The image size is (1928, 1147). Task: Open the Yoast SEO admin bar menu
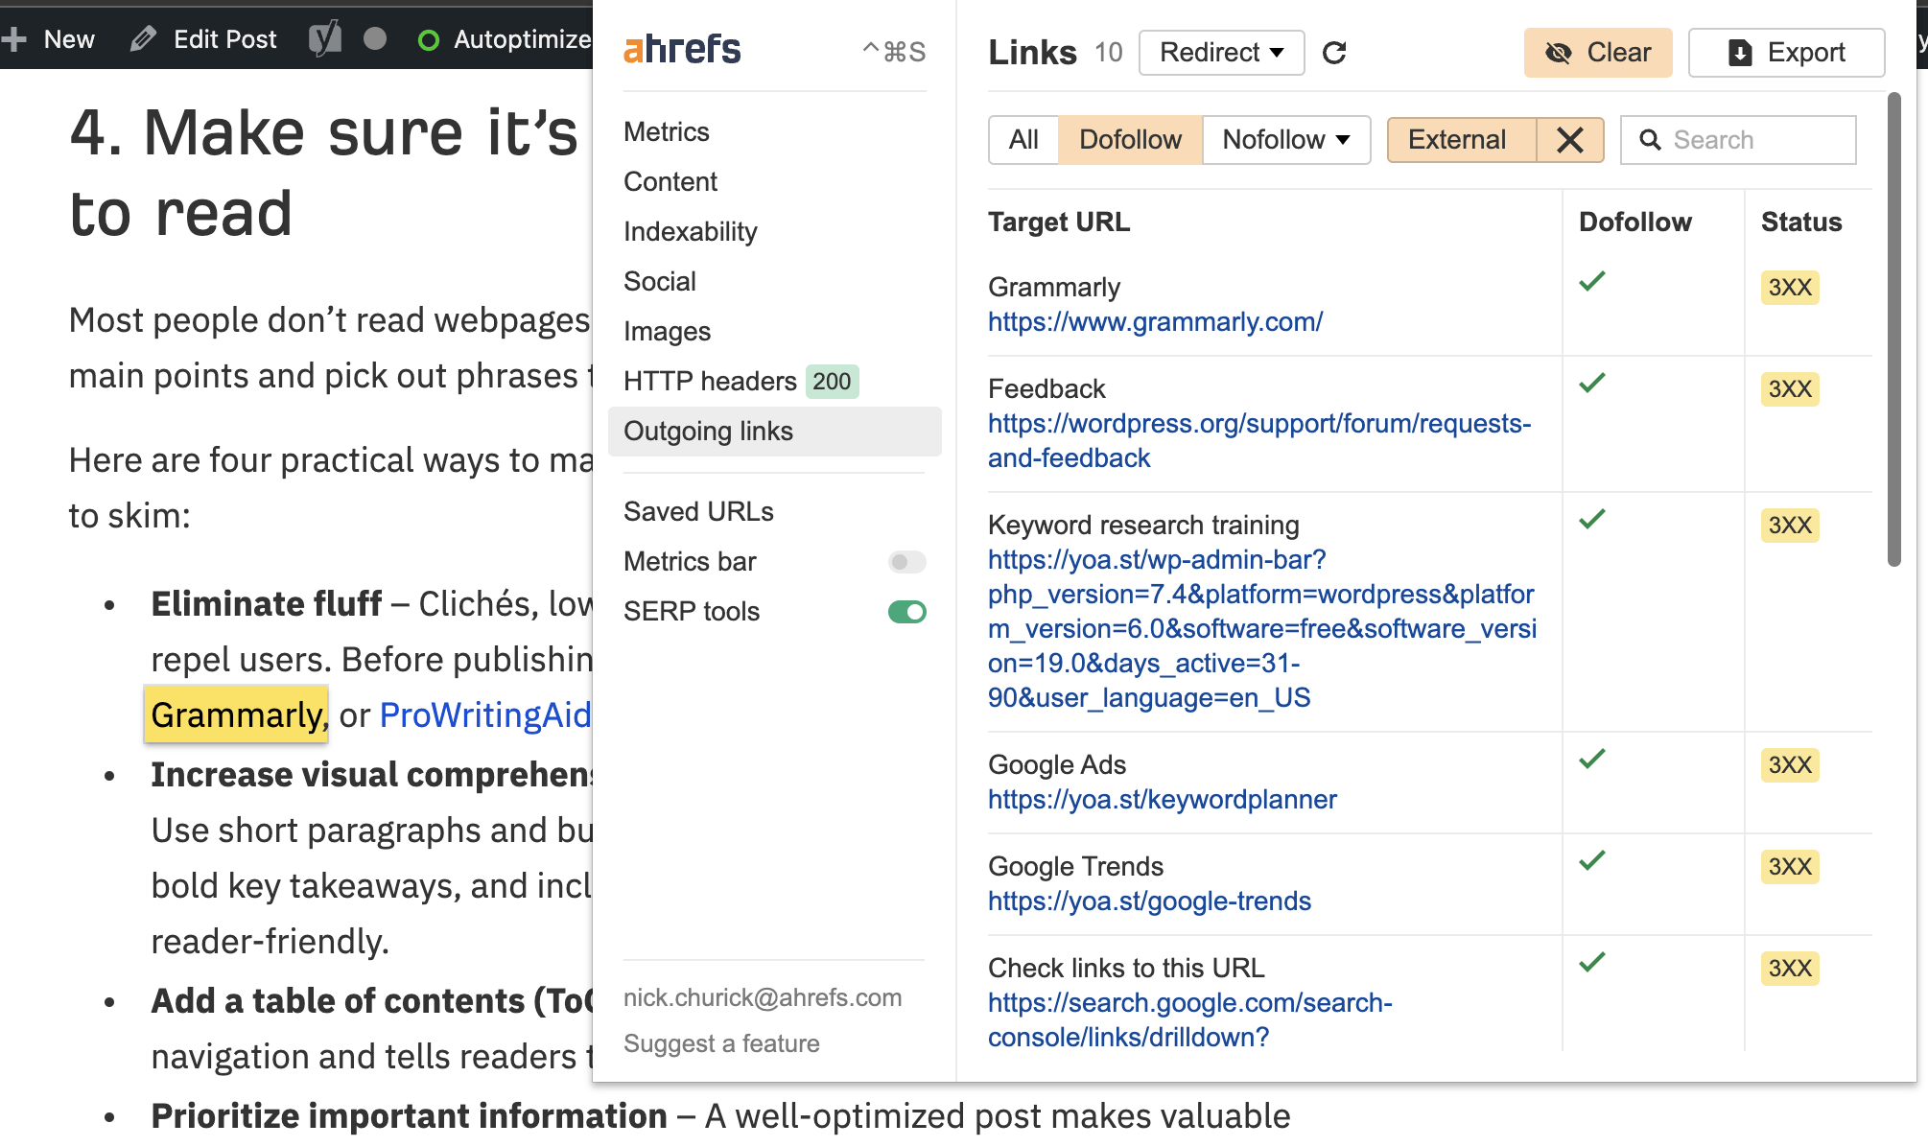(325, 38)
